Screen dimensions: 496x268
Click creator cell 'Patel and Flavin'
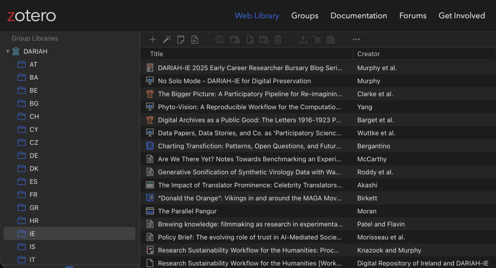pos(381,224)
